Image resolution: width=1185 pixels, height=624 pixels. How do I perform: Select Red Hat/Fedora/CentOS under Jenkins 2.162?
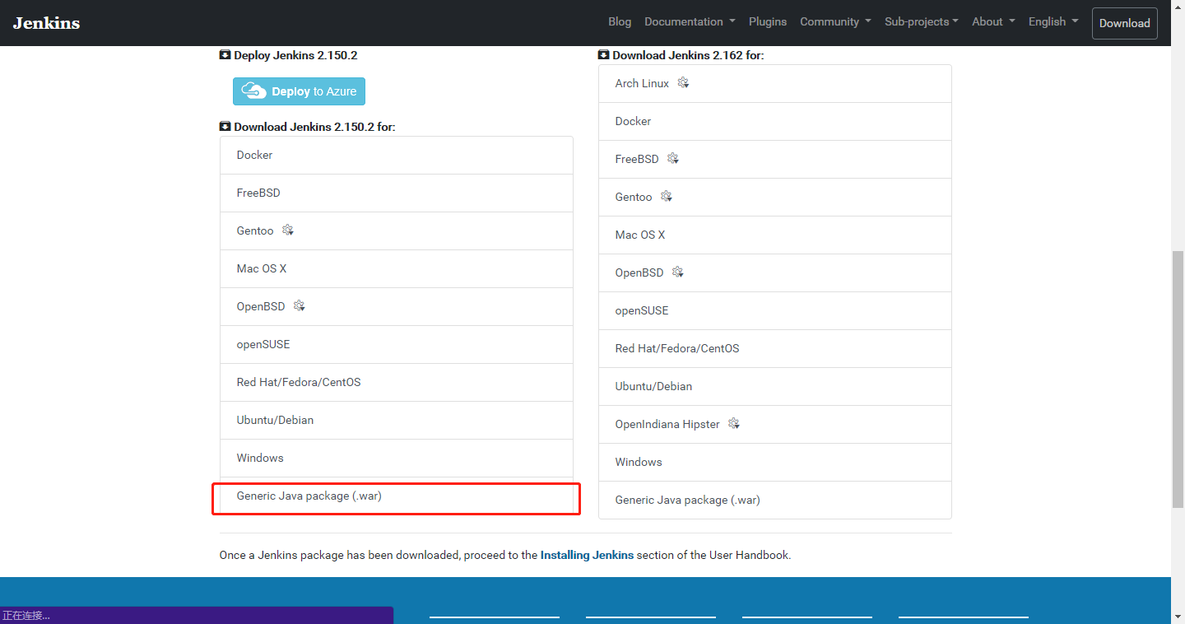click(x=775, y=348)
